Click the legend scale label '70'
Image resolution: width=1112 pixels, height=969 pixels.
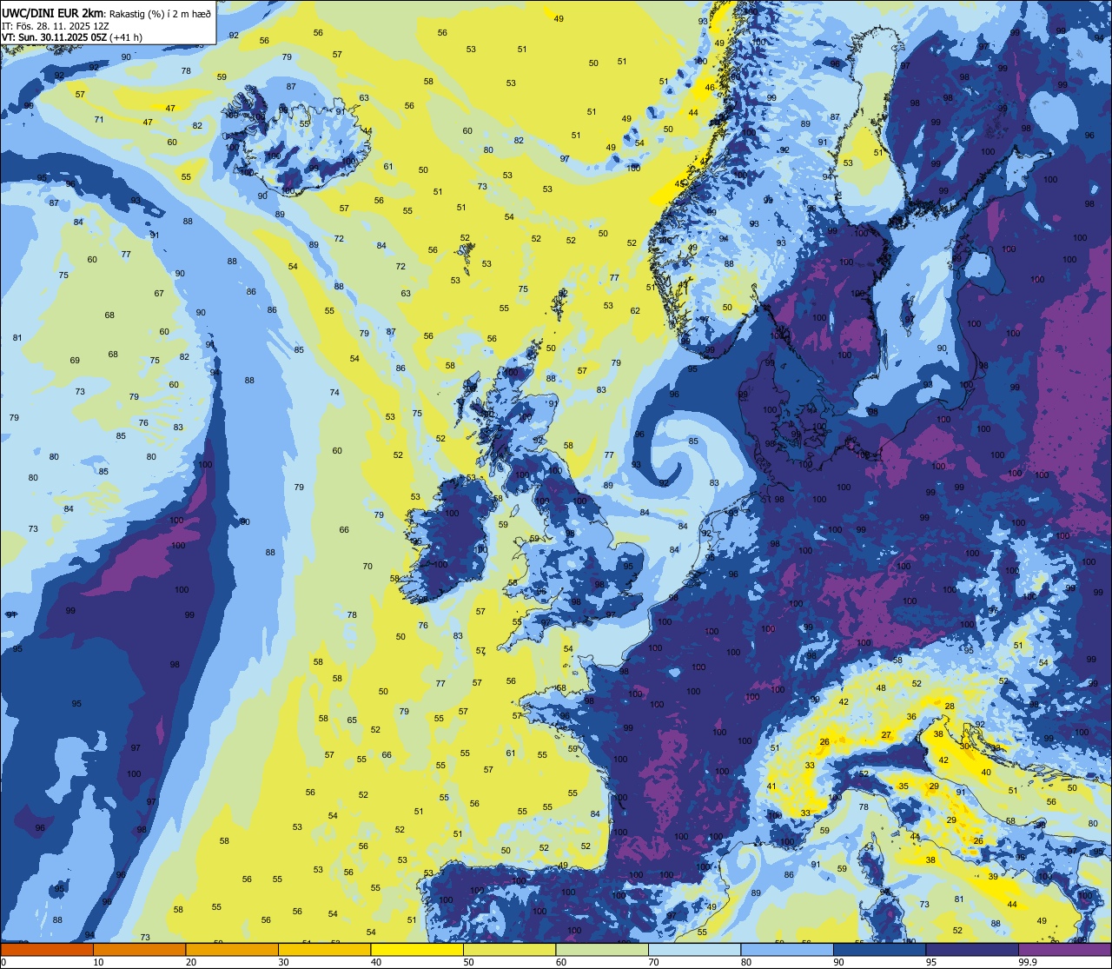(654, 962)
